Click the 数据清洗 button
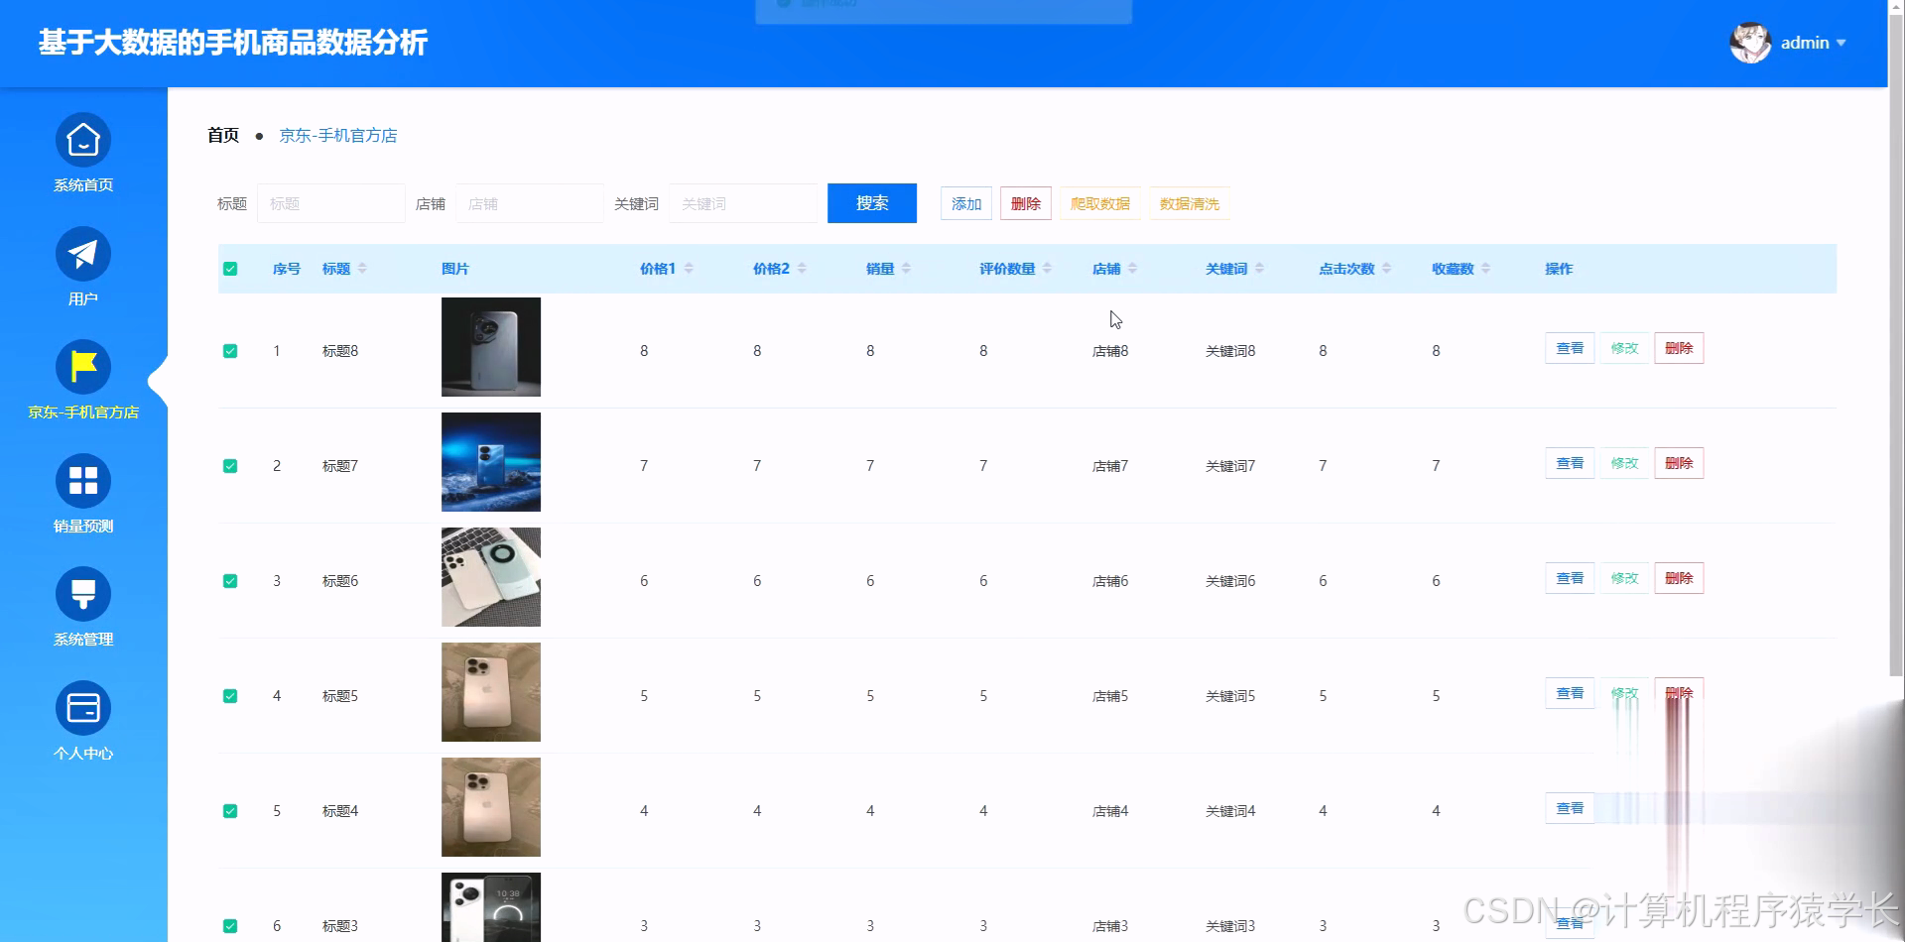 (x=1189, y=202)
